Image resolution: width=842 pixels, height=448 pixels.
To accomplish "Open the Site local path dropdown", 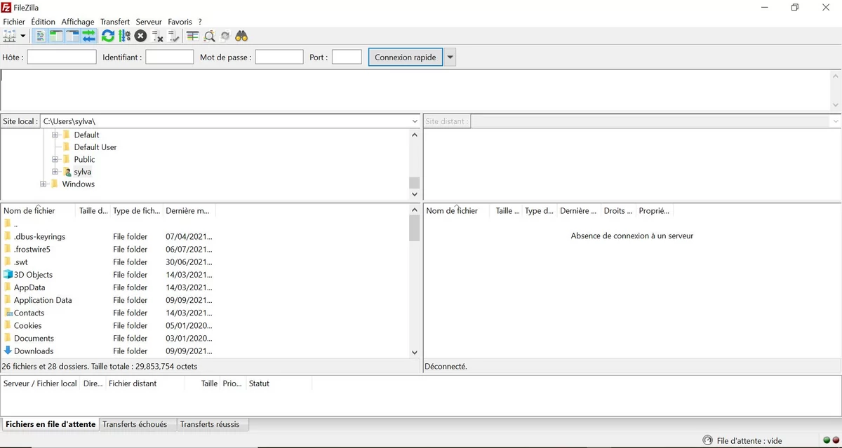I will [x=415, y=121].
